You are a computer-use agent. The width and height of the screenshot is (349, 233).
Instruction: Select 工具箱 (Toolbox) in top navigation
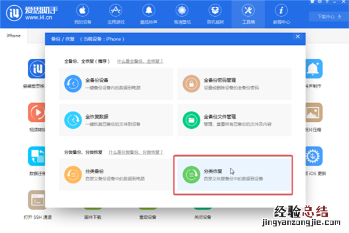point(248,15)
